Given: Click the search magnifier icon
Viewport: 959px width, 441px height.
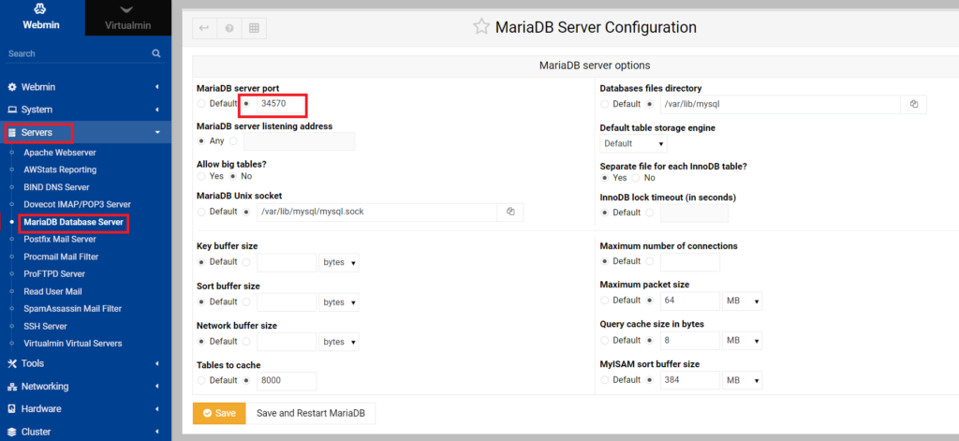Looking at the screenshot, I should (156, 53).
